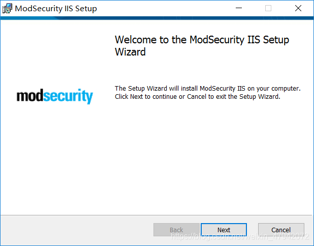This screenshot has width=314, height=246.
Task: Click the "Welcome to the ModSecurity IIS Setup" heading line
Action: point(202,40)
